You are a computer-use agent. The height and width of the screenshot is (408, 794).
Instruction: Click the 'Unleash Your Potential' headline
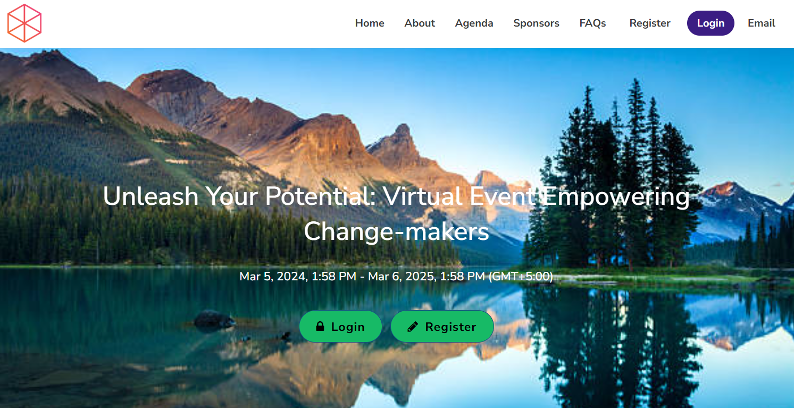click(240, 196)
